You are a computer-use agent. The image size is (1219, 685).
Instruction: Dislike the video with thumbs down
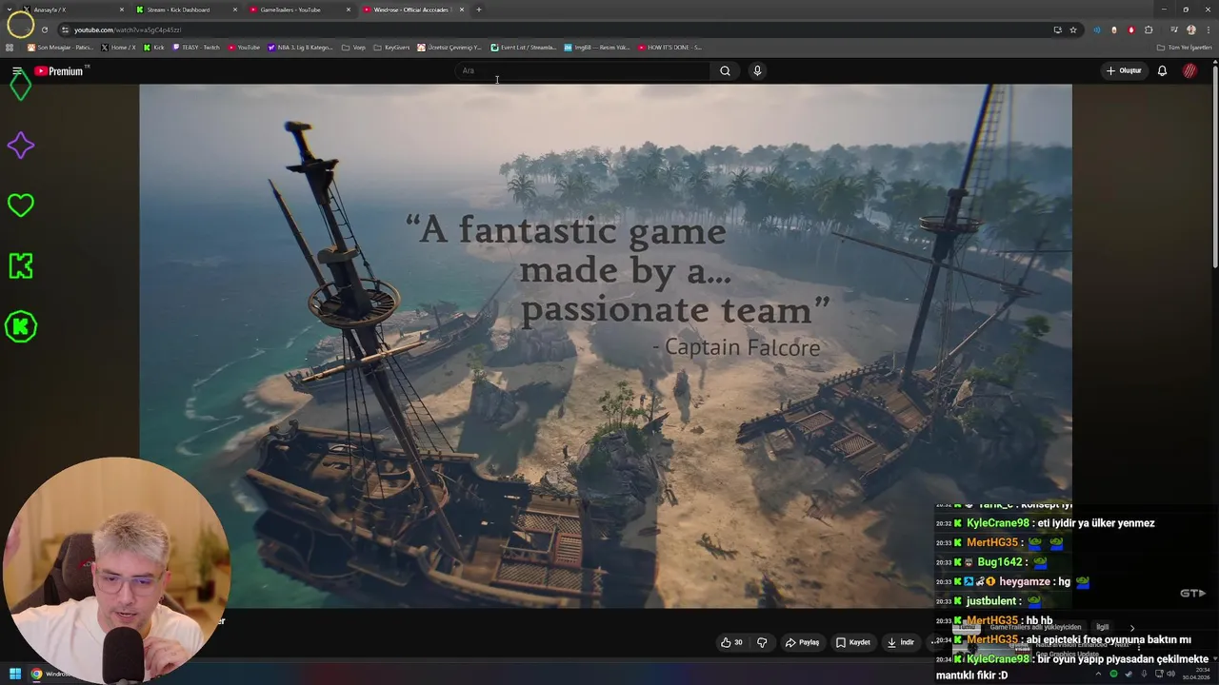click(762, 642)
